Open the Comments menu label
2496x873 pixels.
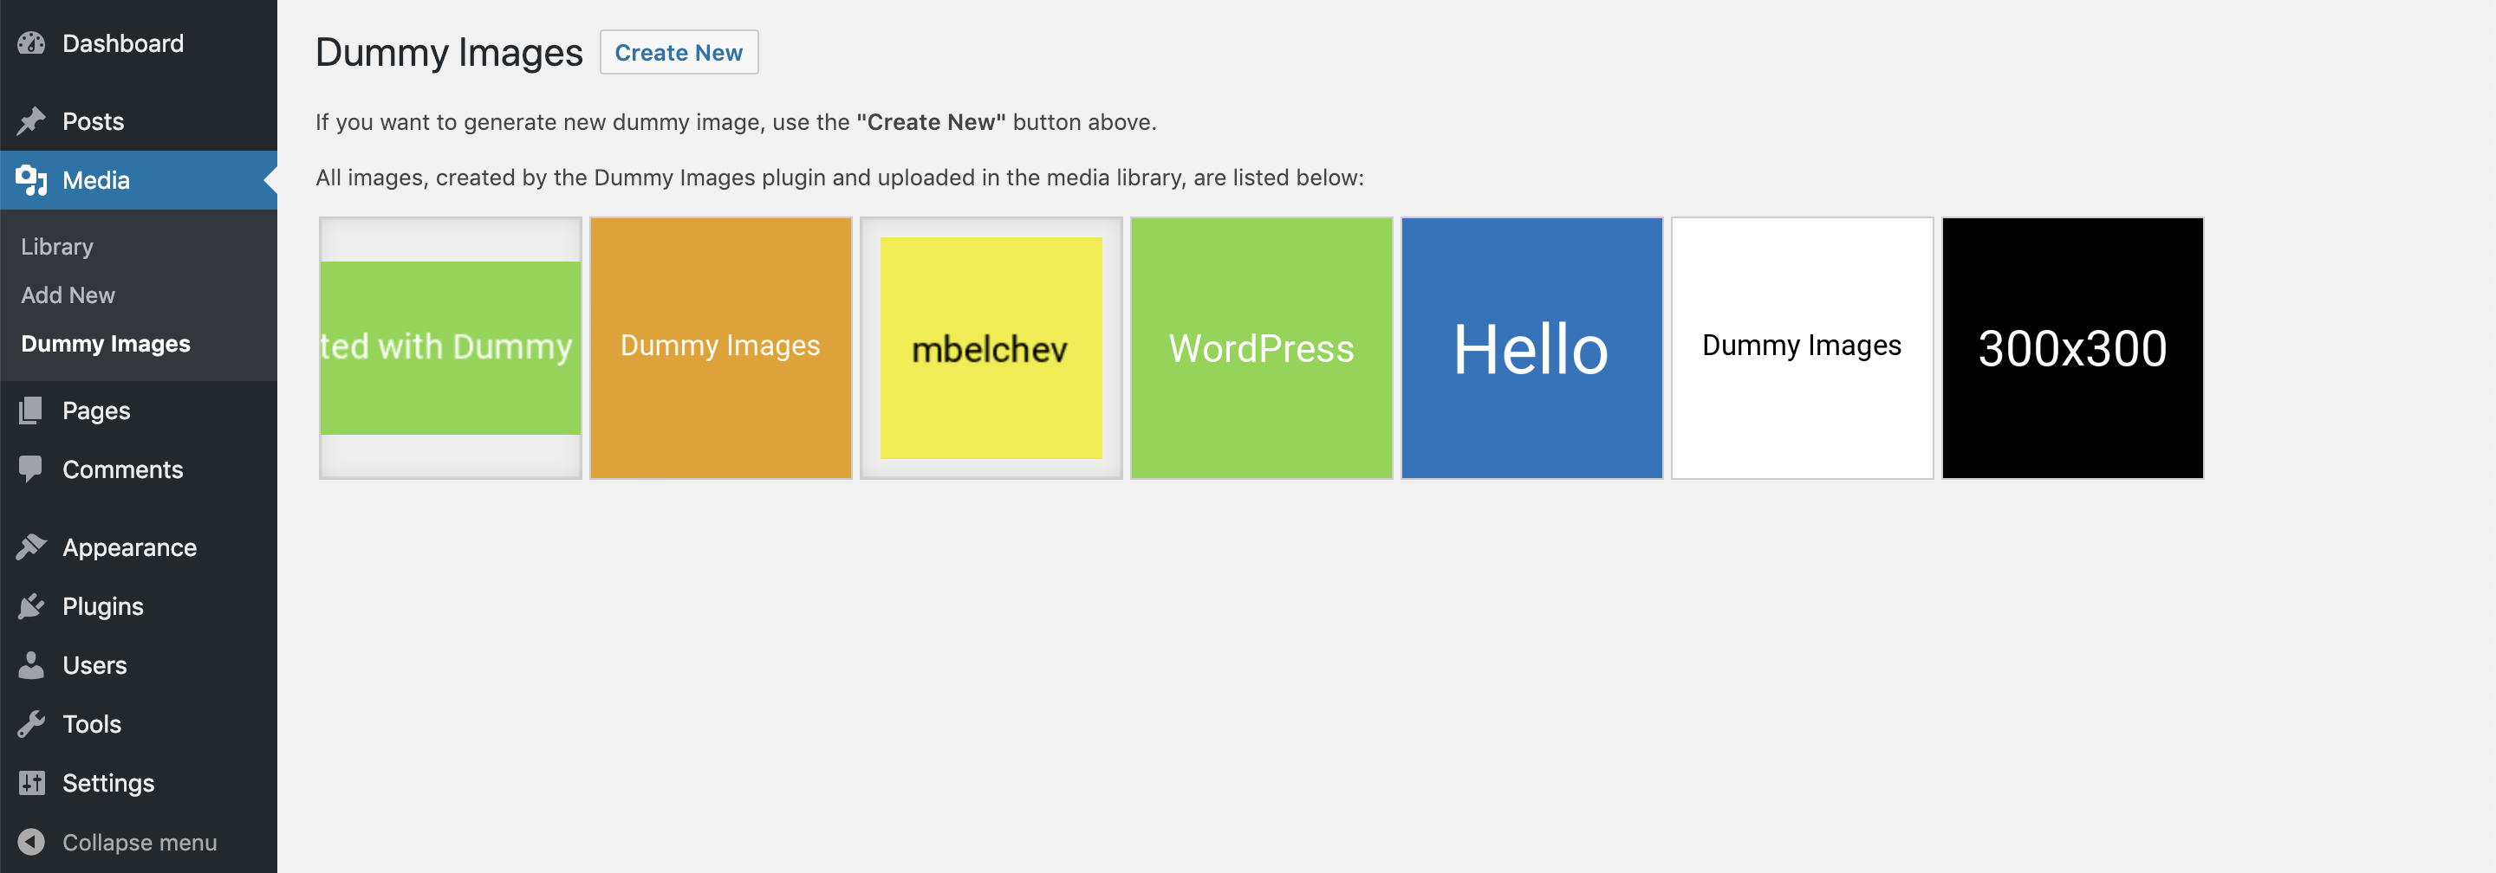[123, 469]
